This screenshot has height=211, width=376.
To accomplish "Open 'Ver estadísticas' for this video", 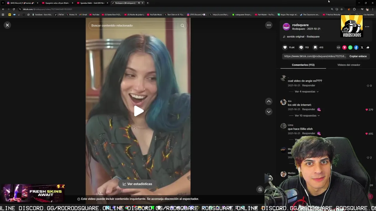I will point(137,184).
